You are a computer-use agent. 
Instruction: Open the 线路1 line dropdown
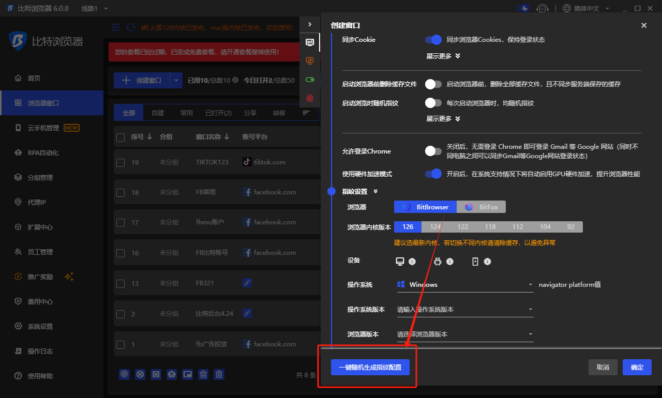coord(95,8)
